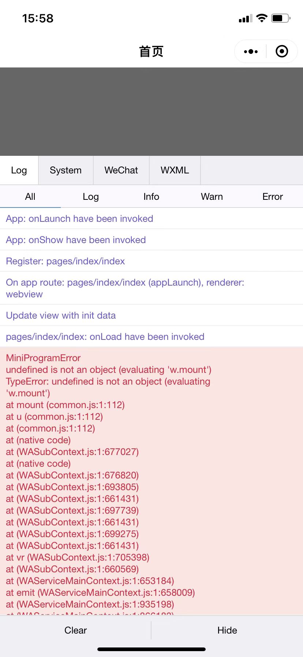
Task: Tap the 'App: onLaunch have been invoked' entry
Action: [79, 219]
